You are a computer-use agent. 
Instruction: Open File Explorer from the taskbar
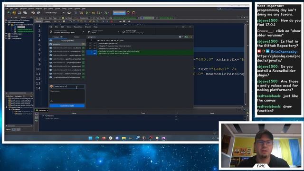[x=123, y=138]
